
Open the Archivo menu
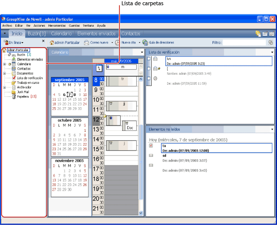(x=7, y=25)
